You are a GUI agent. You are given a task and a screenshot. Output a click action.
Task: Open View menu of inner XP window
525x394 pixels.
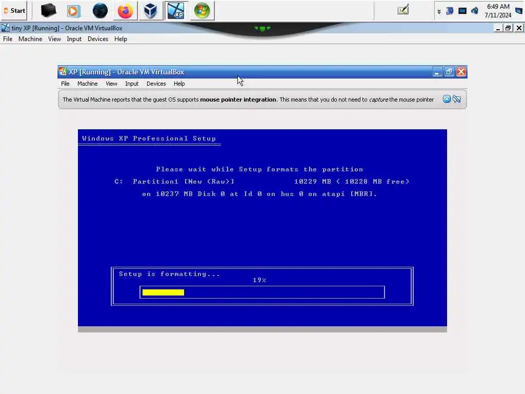click(111, 84)
